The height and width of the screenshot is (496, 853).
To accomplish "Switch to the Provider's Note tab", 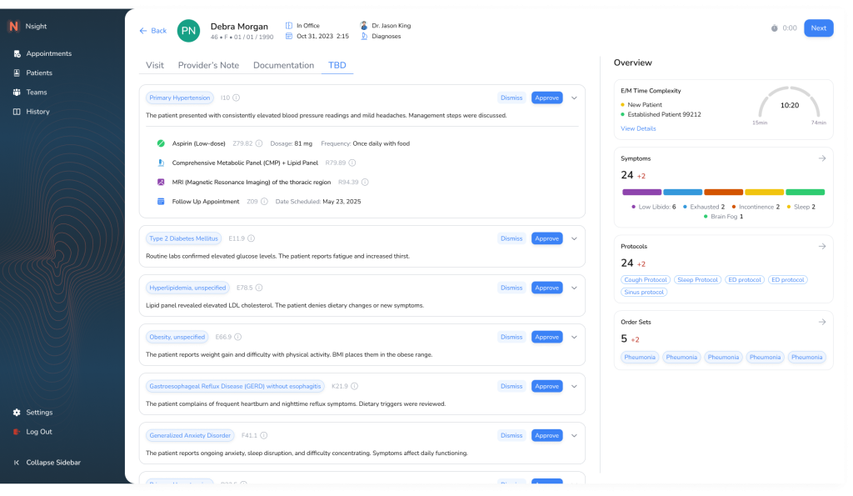I will point(208,65).
